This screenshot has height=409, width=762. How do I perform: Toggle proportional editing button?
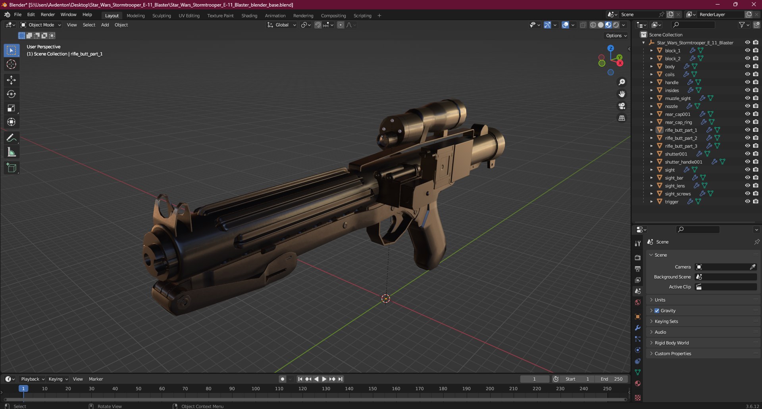(x=341, y=25)
